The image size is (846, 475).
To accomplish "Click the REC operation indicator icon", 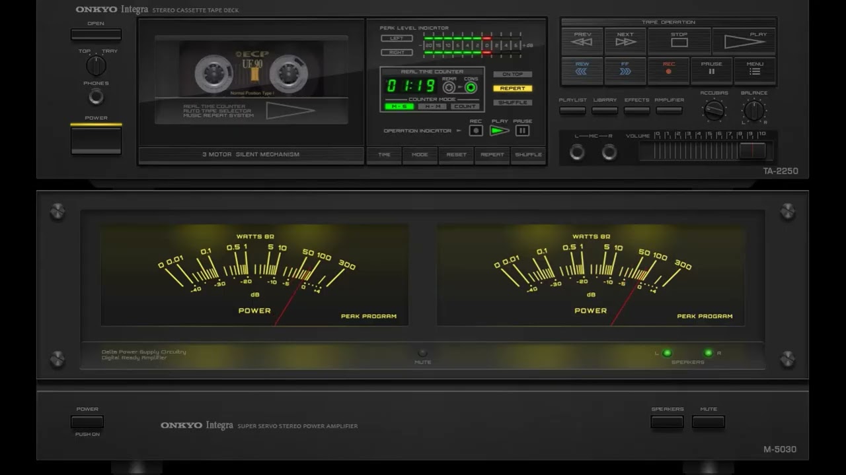I will 476,131.
